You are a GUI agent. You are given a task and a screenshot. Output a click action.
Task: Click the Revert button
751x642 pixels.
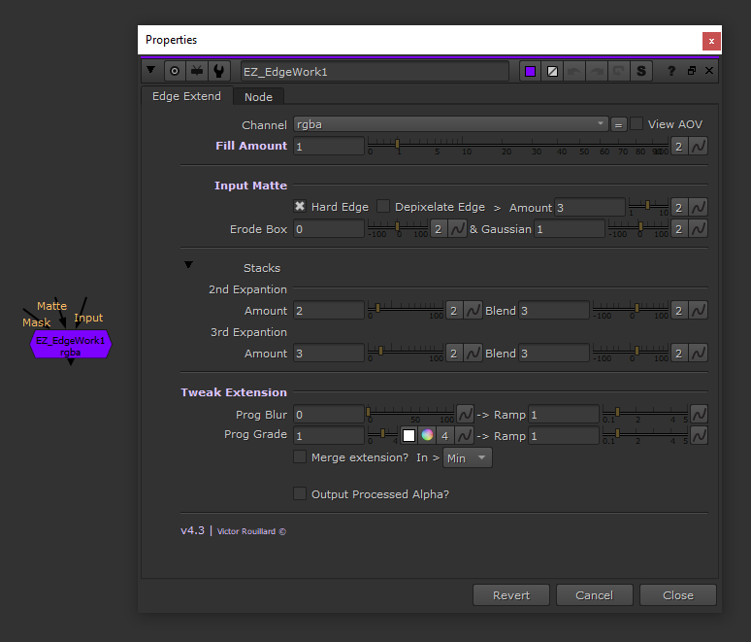511,594
